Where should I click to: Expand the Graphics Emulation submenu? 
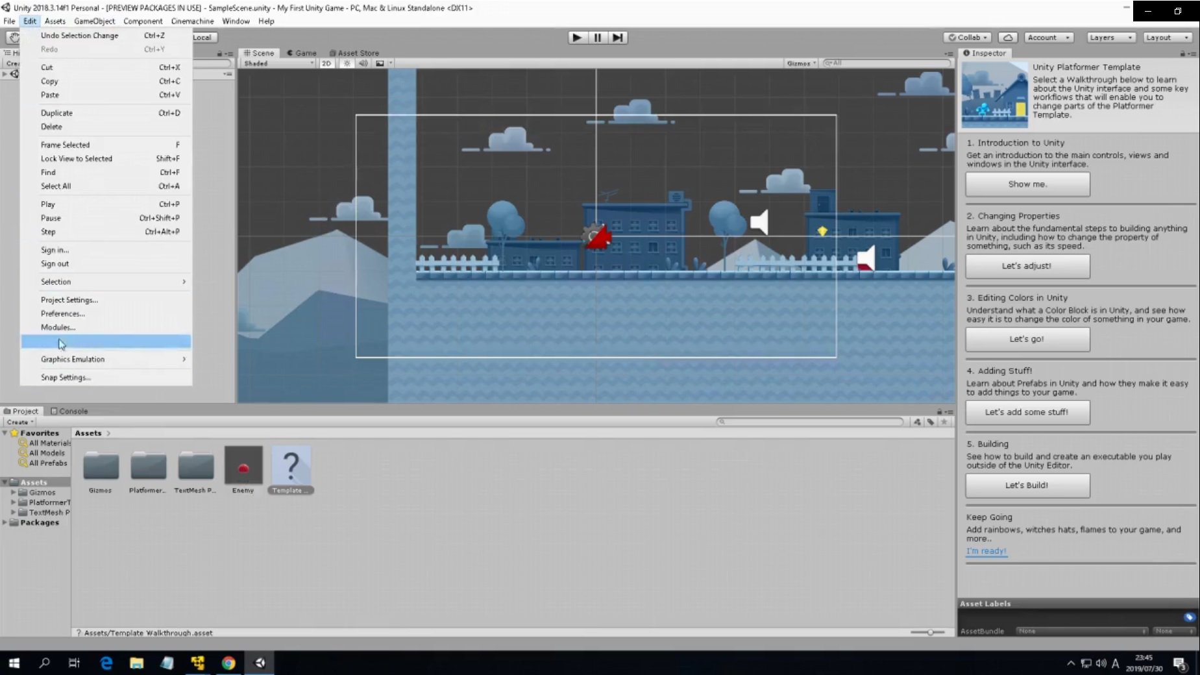pyautogui.click(x=106, y=359)
